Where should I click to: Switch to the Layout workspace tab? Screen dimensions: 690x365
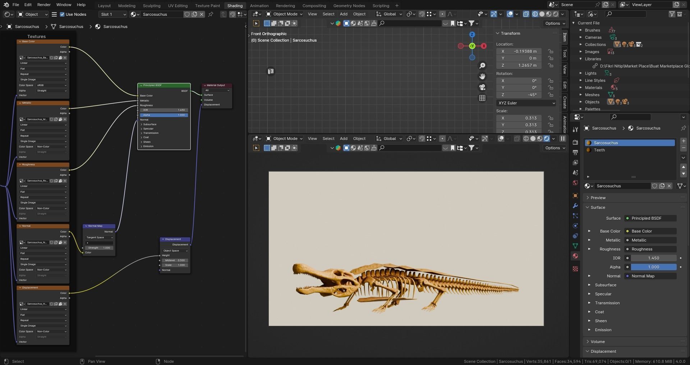click(104, 6)
